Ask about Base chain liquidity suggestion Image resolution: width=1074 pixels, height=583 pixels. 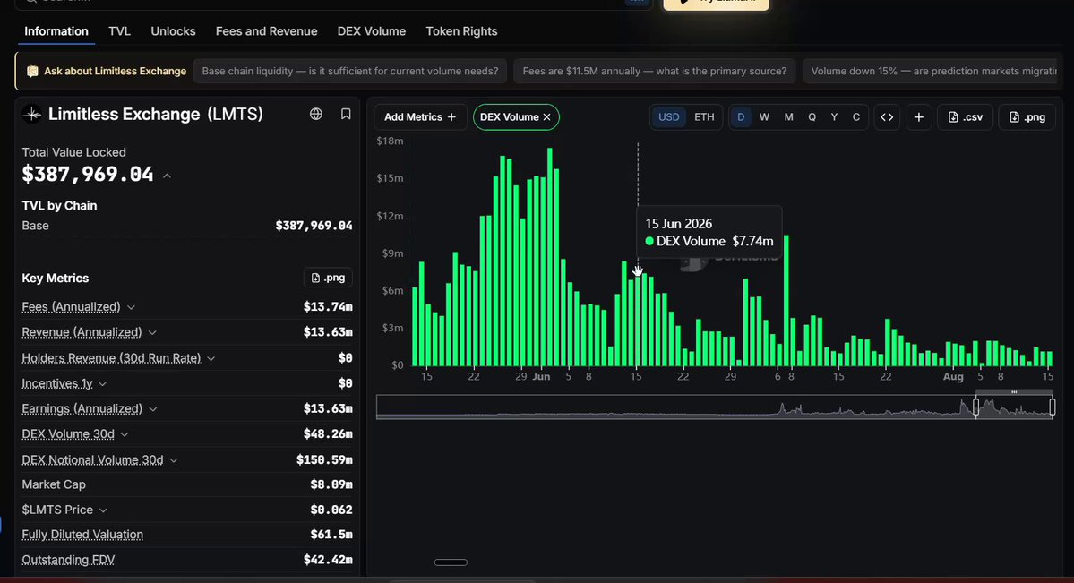coord(350,72)
